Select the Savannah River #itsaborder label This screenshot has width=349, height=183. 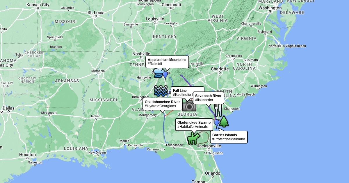[x=208, y=98]
